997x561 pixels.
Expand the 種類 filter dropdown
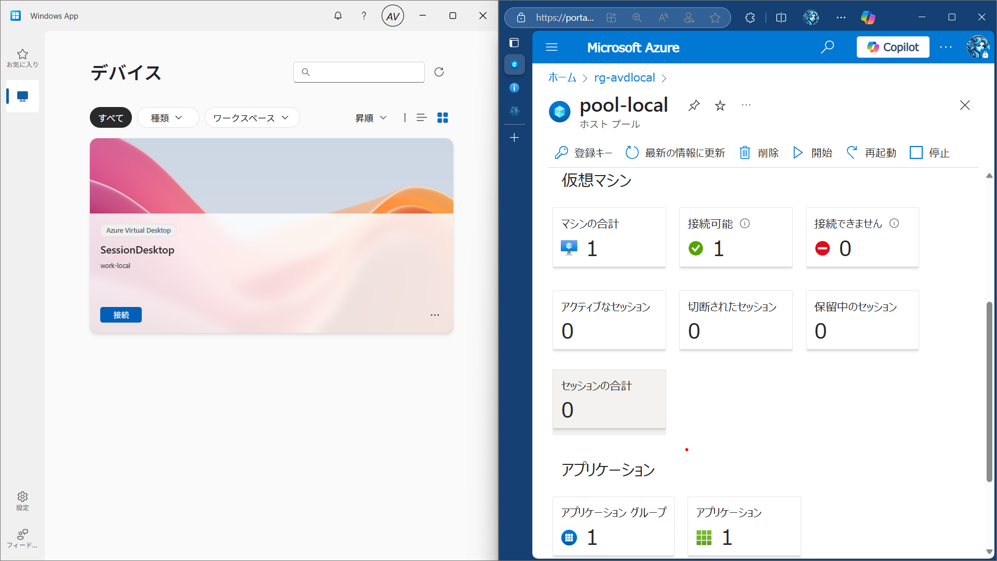[x=167, y=118]
